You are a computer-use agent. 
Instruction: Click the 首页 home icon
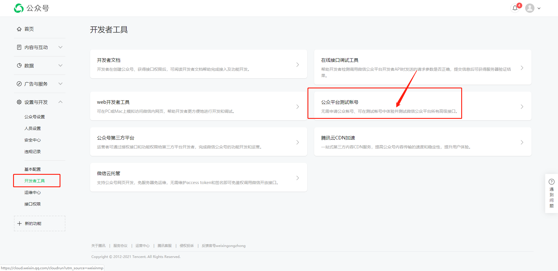19,29
